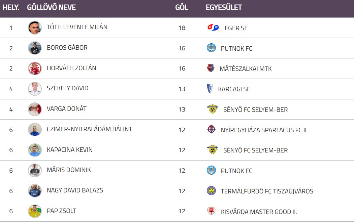The width and height of the screenshot is (354, 223).
Task: Click the Nyíregyháza Spartacus FC II. logo
Action: [x=211, y=129]
